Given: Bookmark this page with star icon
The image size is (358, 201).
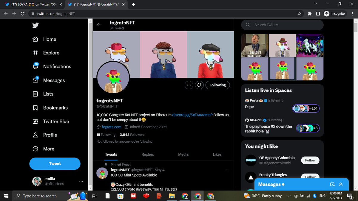Looking at the screenshot, I should pos(299,14).
